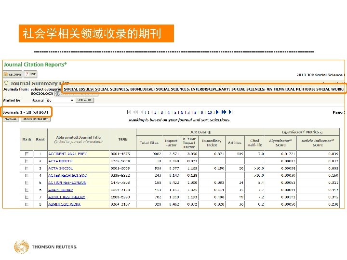
Task: Mark the ACTA BIOETH checkbox
Action: [27, 161]
